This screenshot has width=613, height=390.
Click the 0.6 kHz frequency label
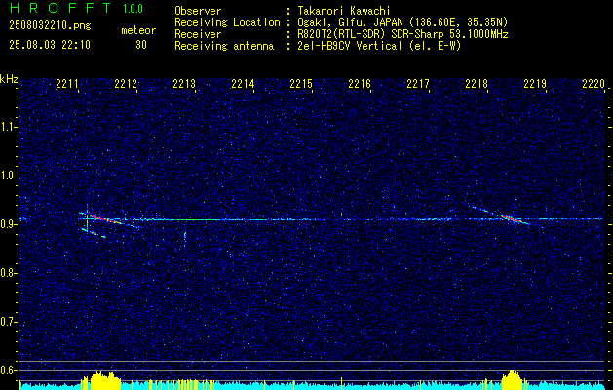(x=8, y=370)
